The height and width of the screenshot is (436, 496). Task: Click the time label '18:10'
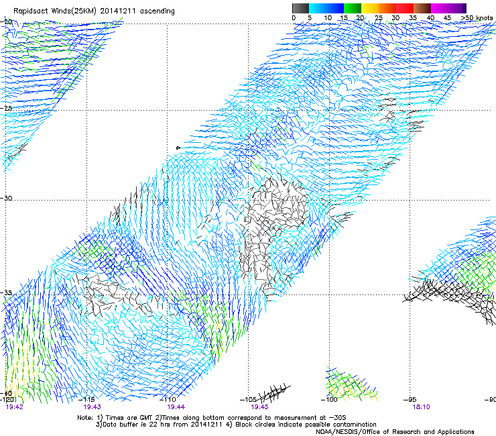pyautogui.click(x=421, y=407)
